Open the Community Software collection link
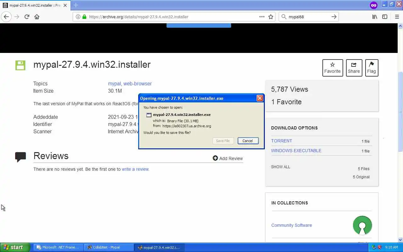This screenshot has width=403, height=252. click(292, 225)
